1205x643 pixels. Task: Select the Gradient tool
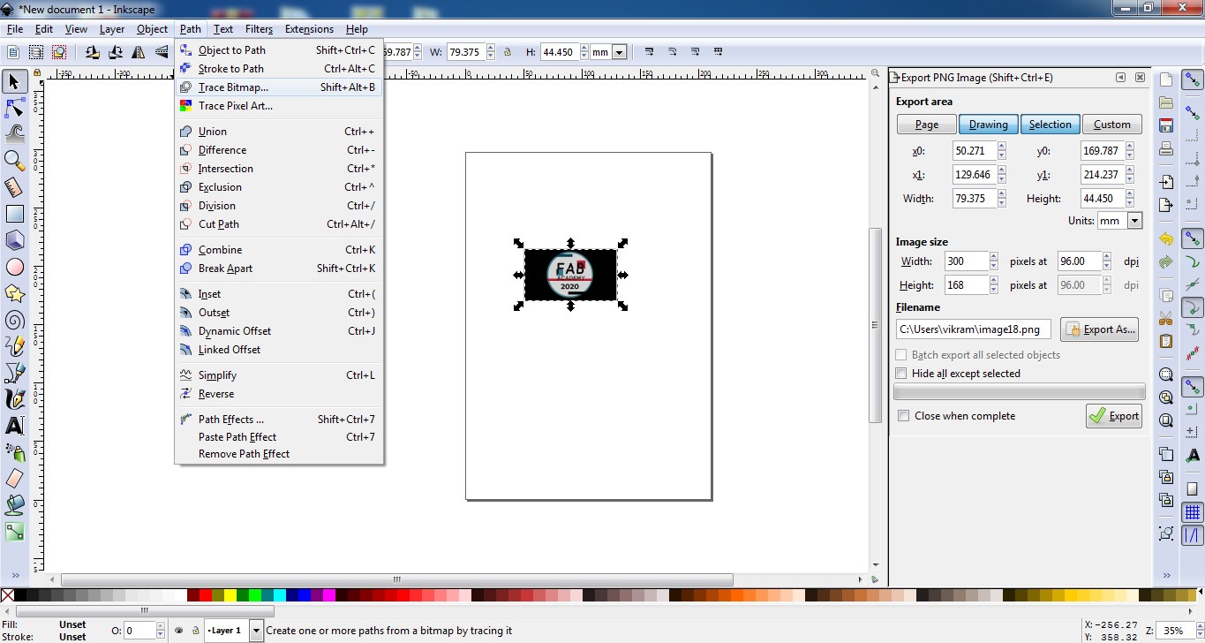(x=14, y=532)
